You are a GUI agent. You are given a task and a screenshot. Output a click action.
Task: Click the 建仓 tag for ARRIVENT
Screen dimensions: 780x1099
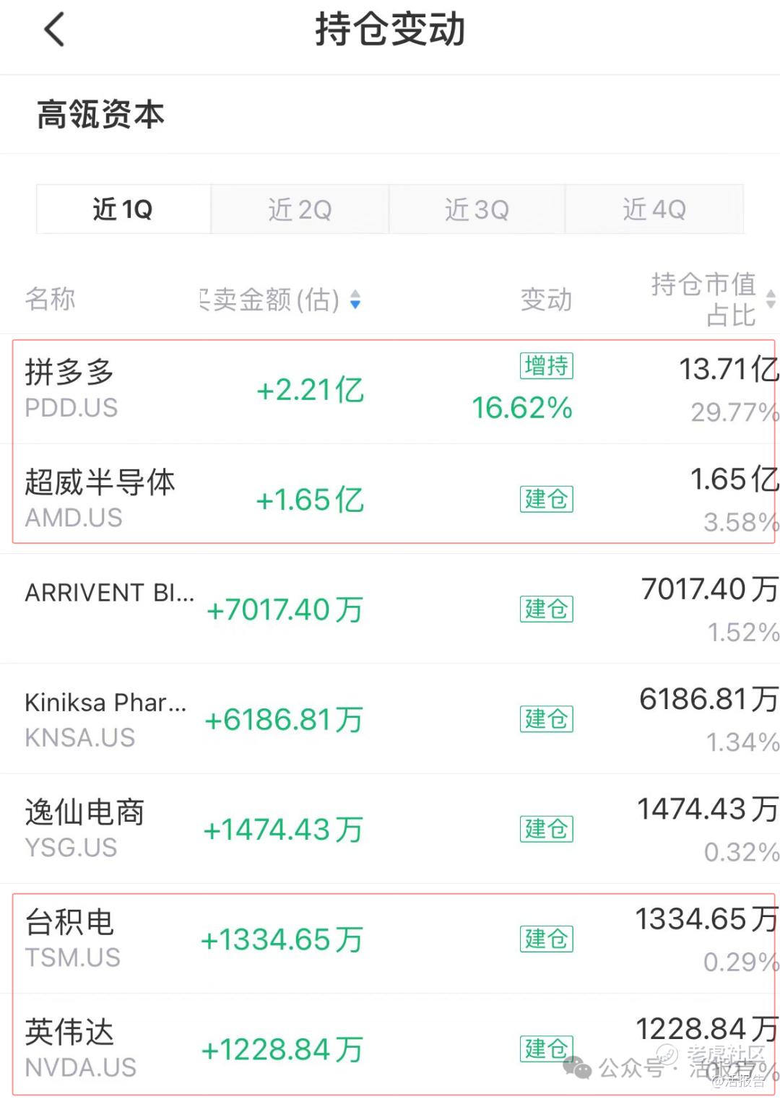click(x=547, y=609)
